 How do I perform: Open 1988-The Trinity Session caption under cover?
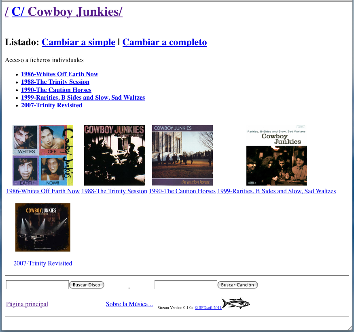(x=114, y=191)
